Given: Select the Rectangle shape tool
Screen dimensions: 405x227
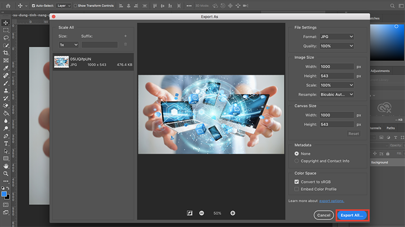Looking at the screenshot, I should tap(6, 158).
